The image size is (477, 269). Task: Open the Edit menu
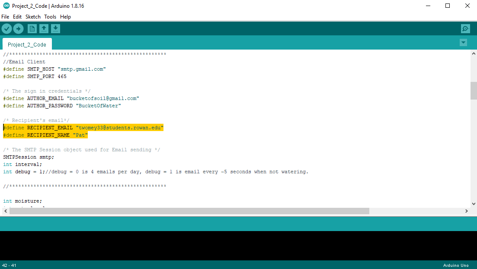tap(17, 16)
